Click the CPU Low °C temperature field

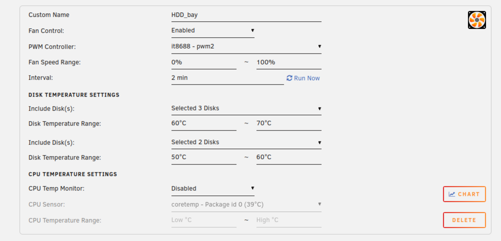pyautogui.click(x=204, y=220)
